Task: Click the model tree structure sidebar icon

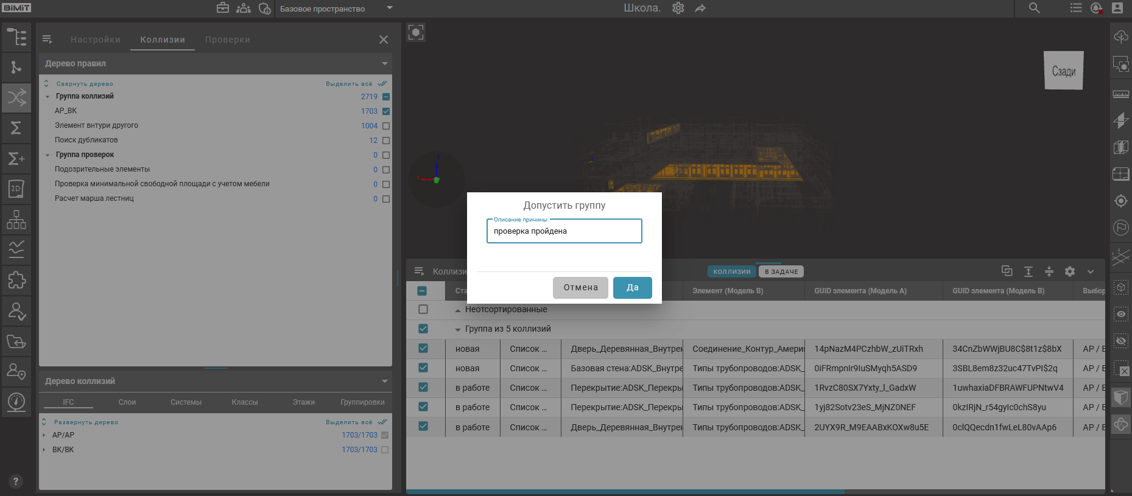Action: [x=16, y=37]
